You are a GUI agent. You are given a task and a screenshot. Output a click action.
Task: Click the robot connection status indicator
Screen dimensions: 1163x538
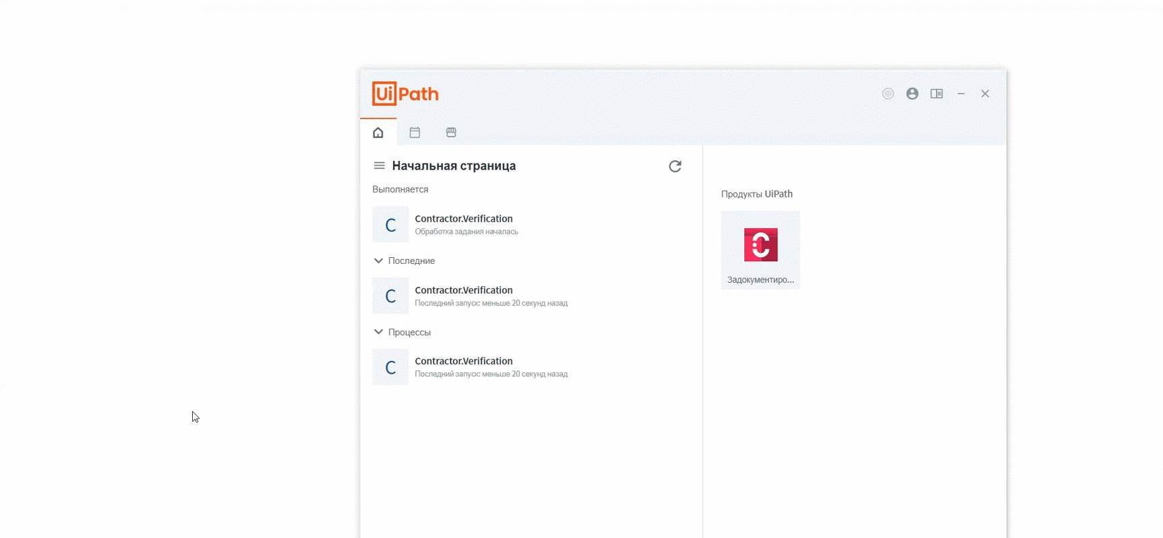[x=888, y=94]
